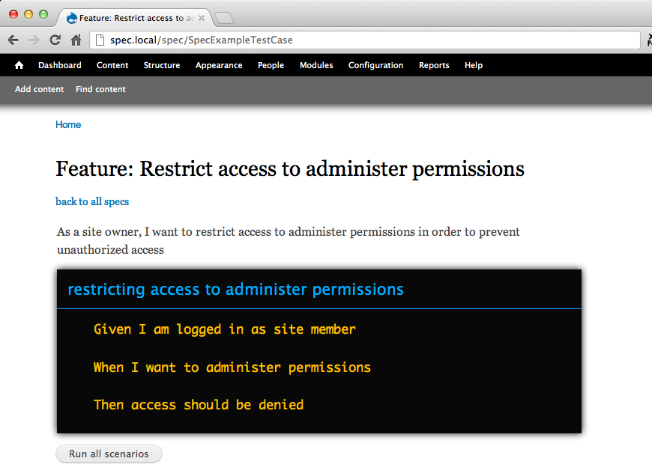Click Drupal admin home icon
652x476 pixels.
click(x=19, y=66)
